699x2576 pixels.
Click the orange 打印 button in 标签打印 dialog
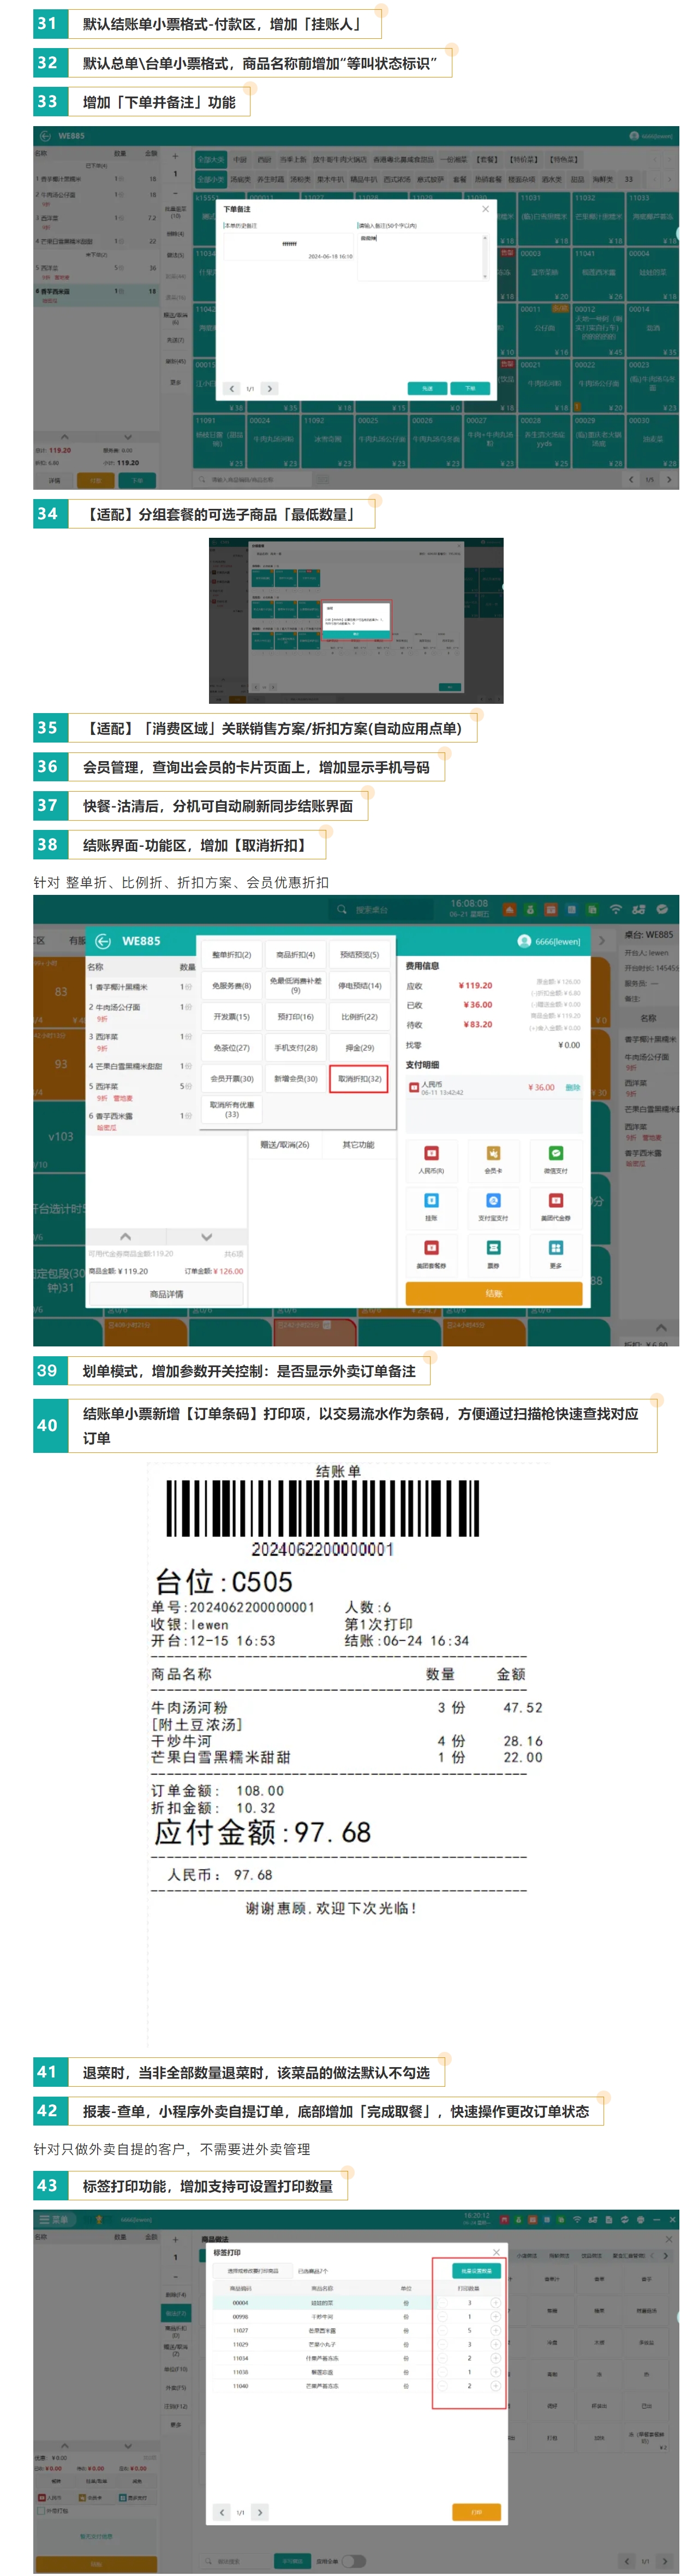coord(476,2511)
